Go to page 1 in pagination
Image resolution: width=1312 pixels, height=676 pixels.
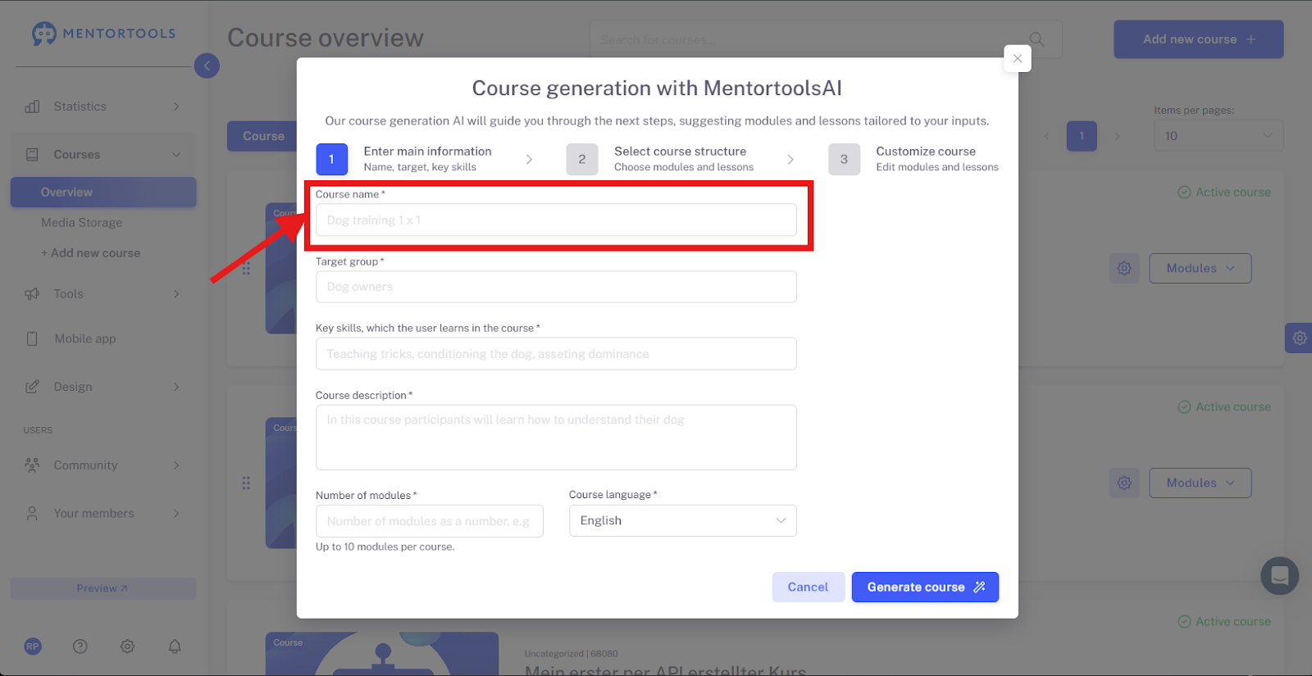[x=1082, y=136]
